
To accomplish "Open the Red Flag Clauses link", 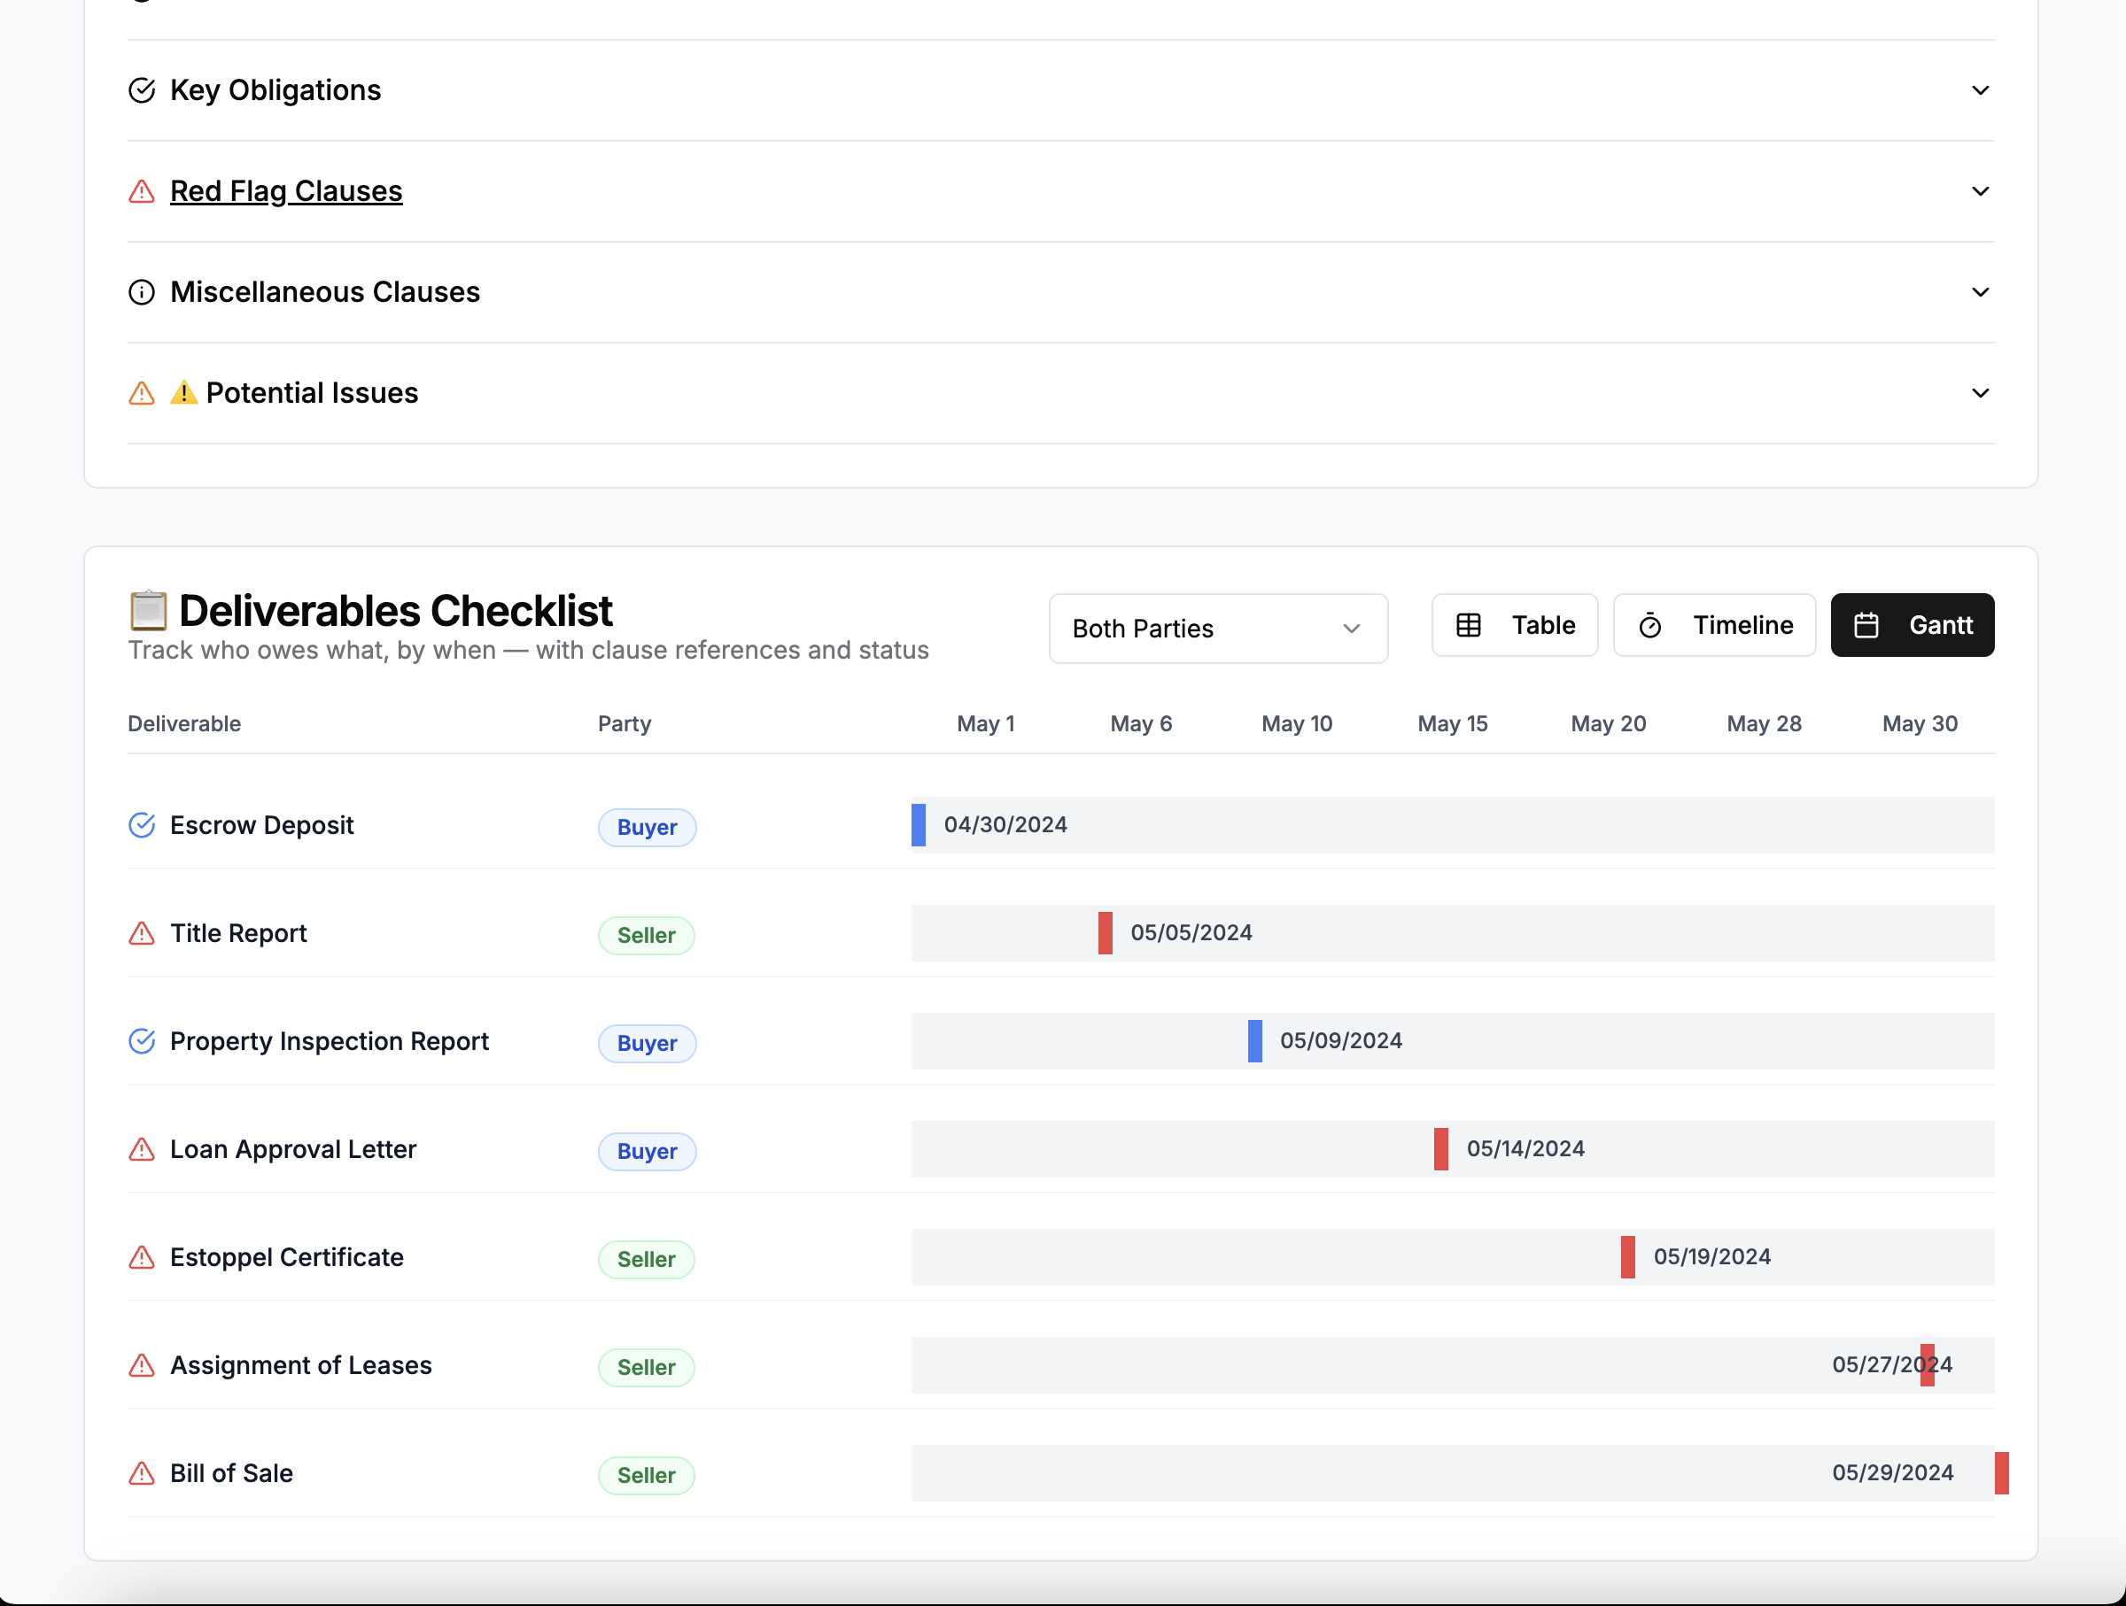I will tap(285, 191).
